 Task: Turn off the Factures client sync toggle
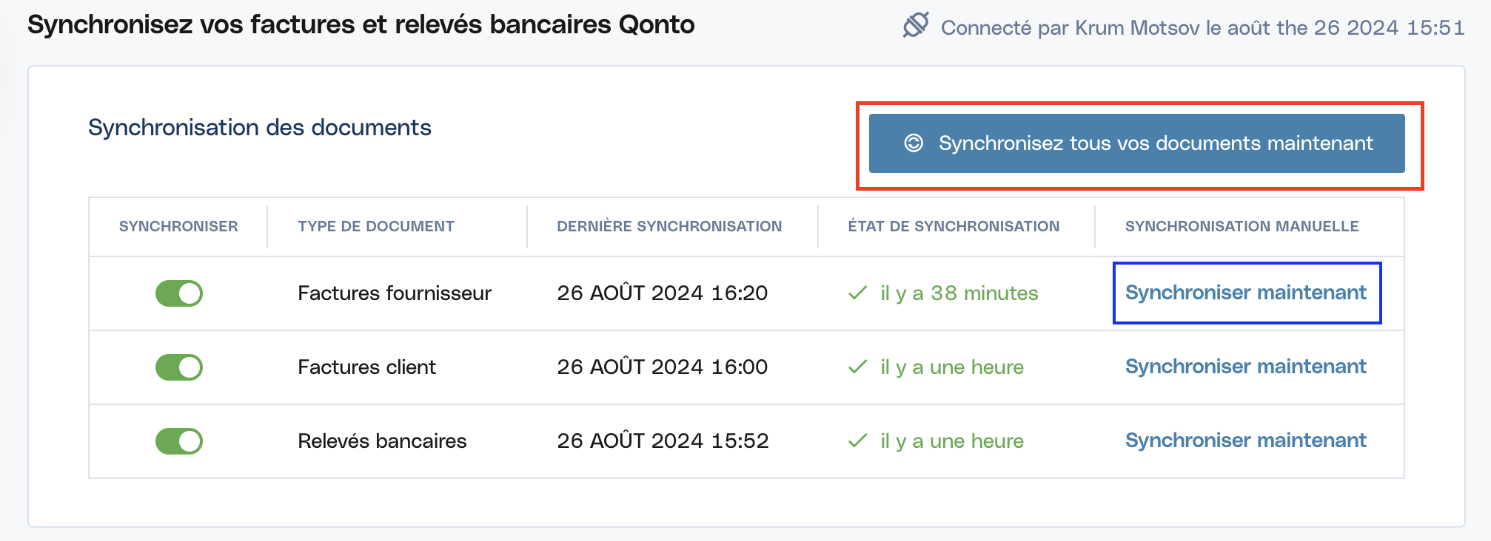click(179, 367)
